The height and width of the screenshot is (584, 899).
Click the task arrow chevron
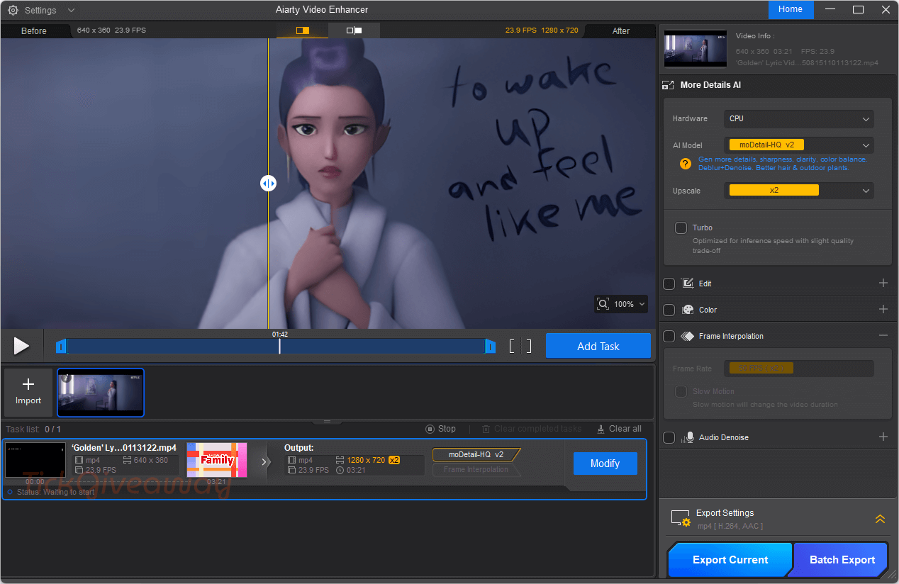[264, 462]
